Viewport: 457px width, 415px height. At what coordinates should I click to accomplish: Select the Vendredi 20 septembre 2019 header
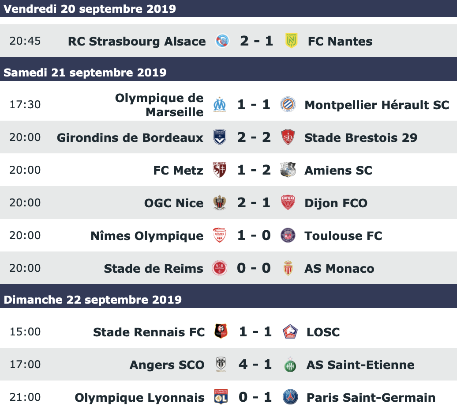pos(90,9)
